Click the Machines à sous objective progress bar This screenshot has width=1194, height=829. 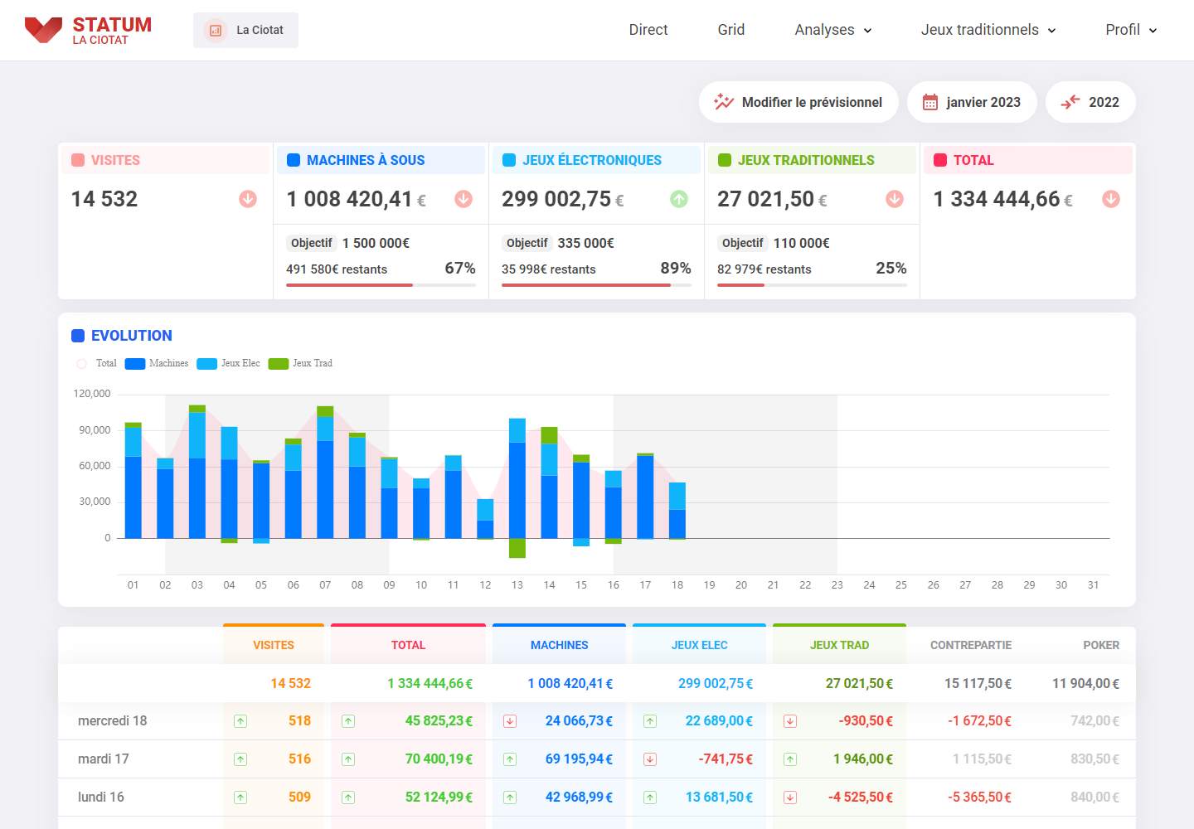(381, 285)
